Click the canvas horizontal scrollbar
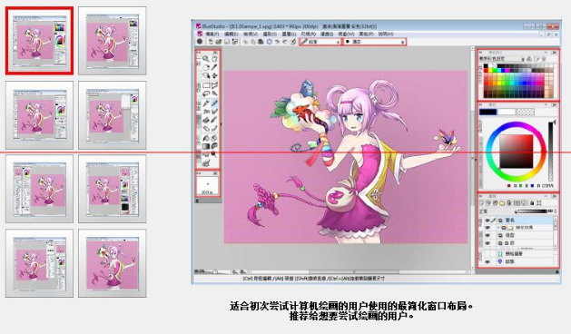571x334 pixels. pos(358,271)
